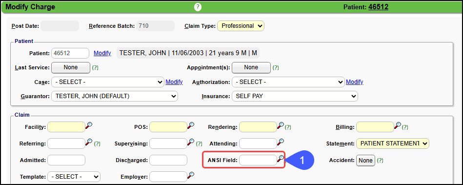
Task: Click the green help question mark in header
Action: pyautogui.click(x=198, y=7)
